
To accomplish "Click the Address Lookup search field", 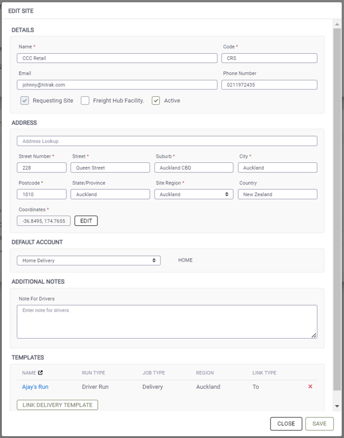I will 167,141.
